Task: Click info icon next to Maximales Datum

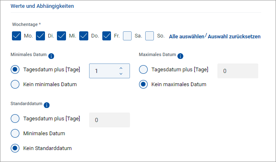Action: click(180, 56)
